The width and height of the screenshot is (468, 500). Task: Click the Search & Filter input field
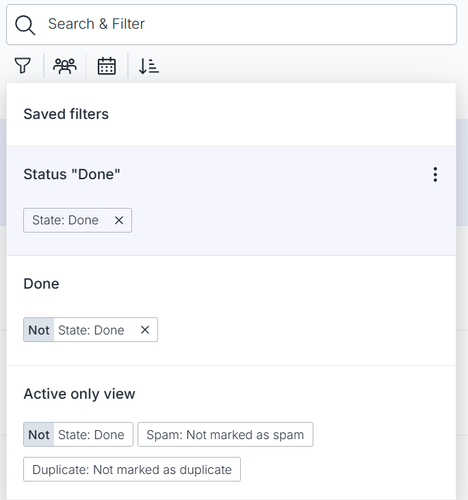coord(232,25)
